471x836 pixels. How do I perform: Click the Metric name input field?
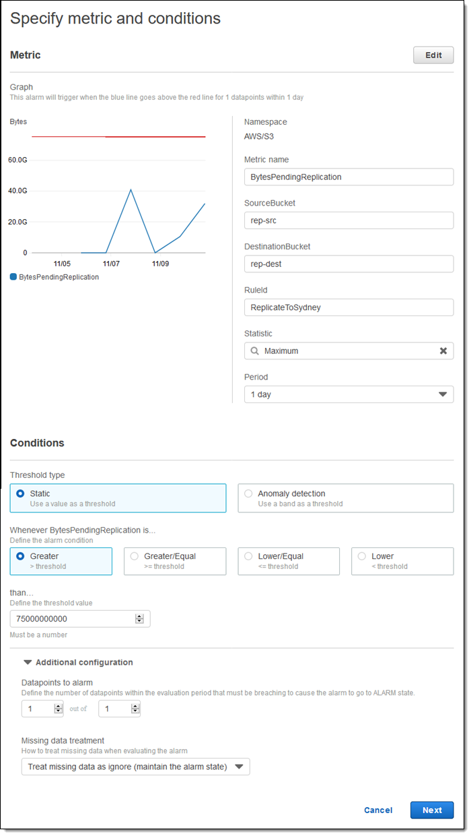click(349, 177)
